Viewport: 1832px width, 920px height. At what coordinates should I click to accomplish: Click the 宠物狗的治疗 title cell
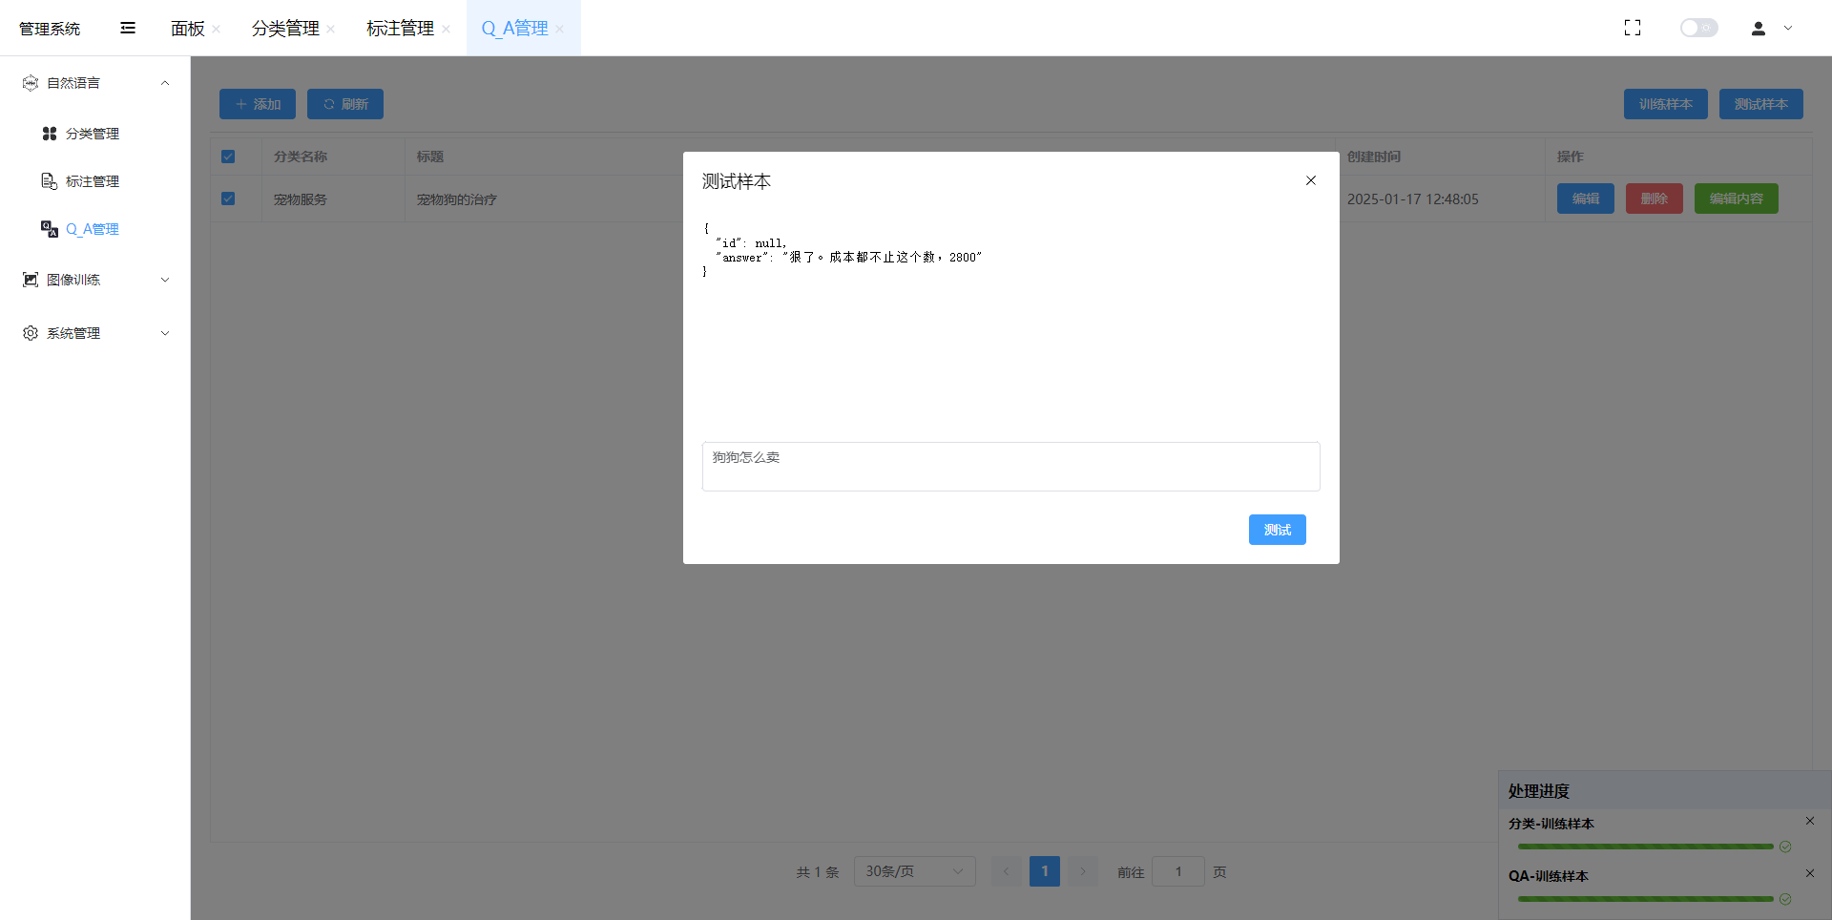point(457,199)
